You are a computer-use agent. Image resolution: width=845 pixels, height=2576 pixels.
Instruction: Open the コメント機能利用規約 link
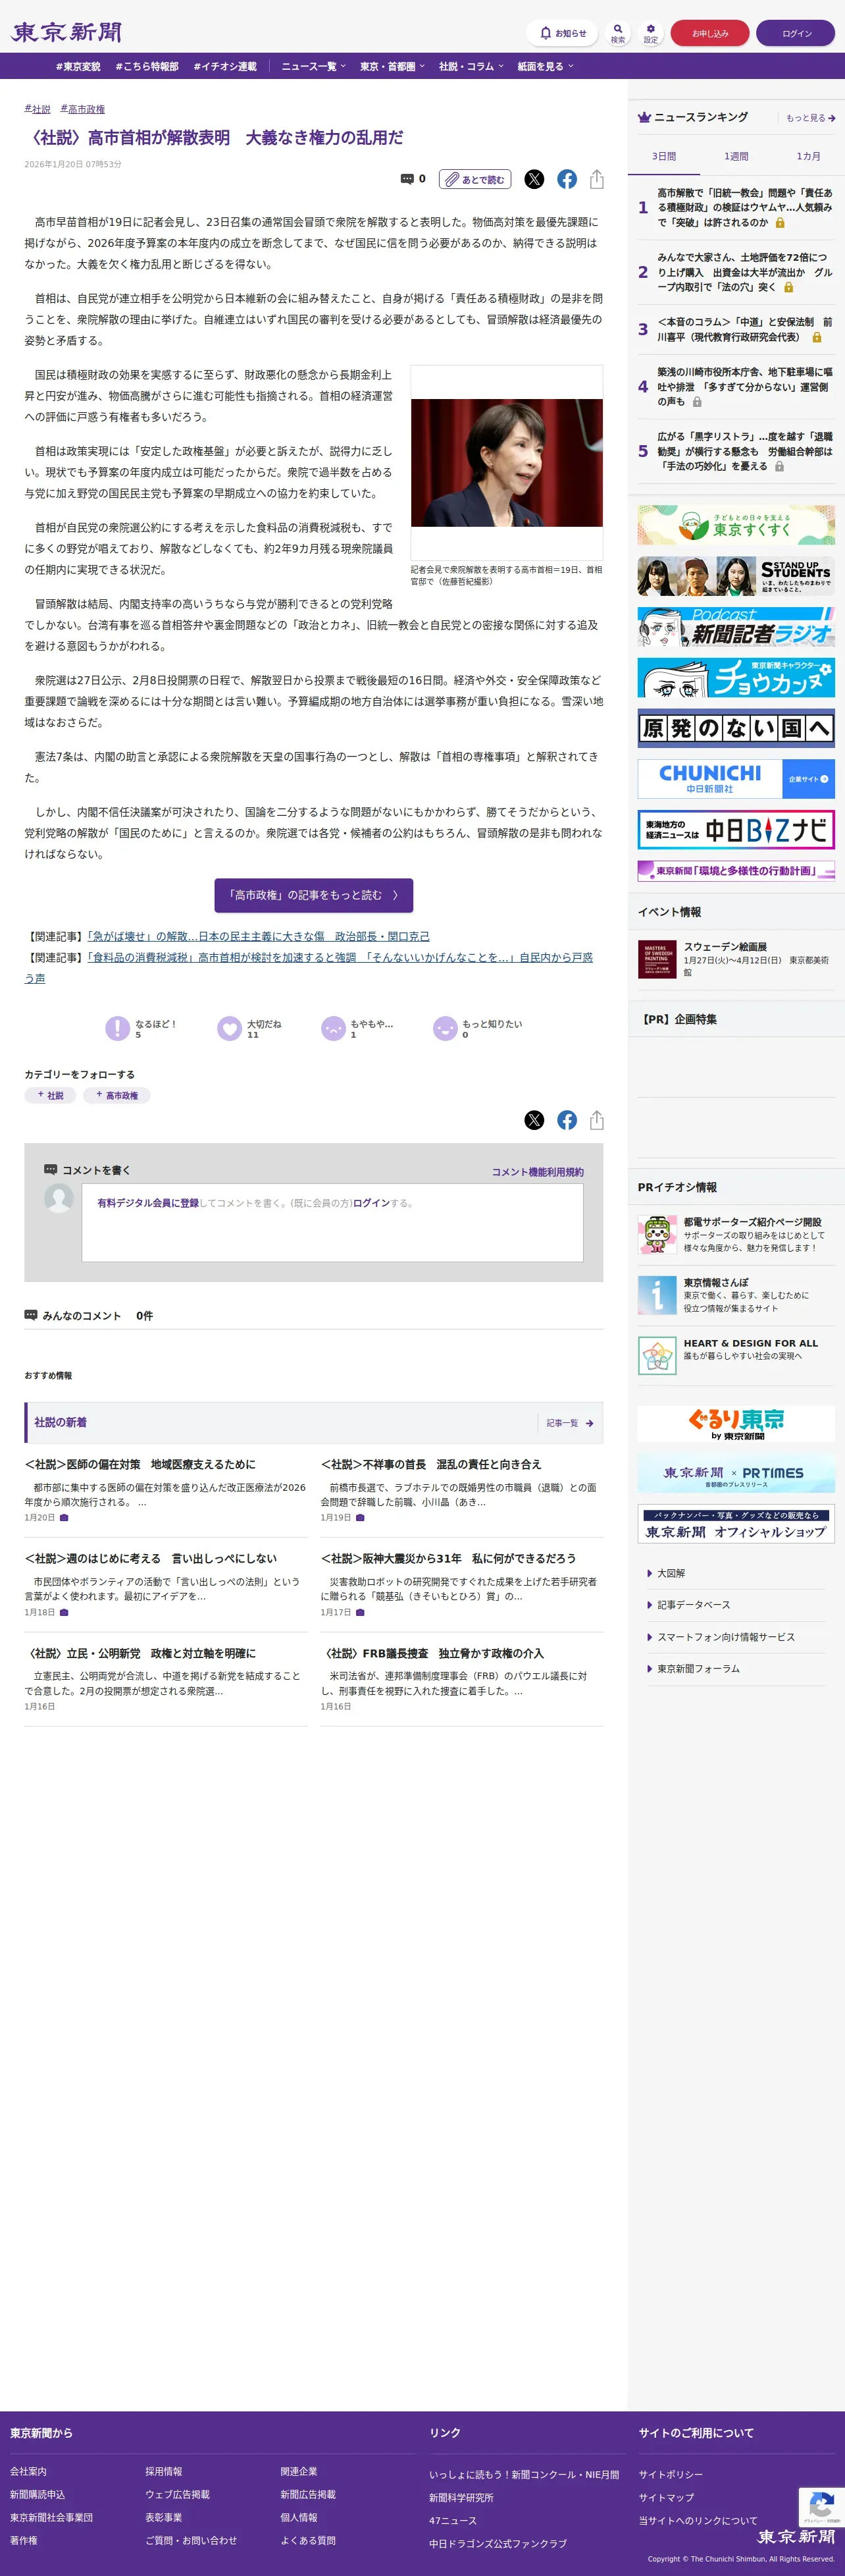point(538,1172)
